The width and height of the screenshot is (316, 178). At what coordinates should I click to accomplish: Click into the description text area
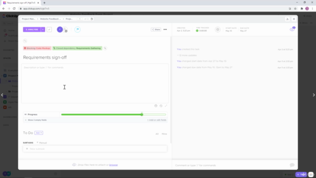pyautogui.click(x=95, y=84)
